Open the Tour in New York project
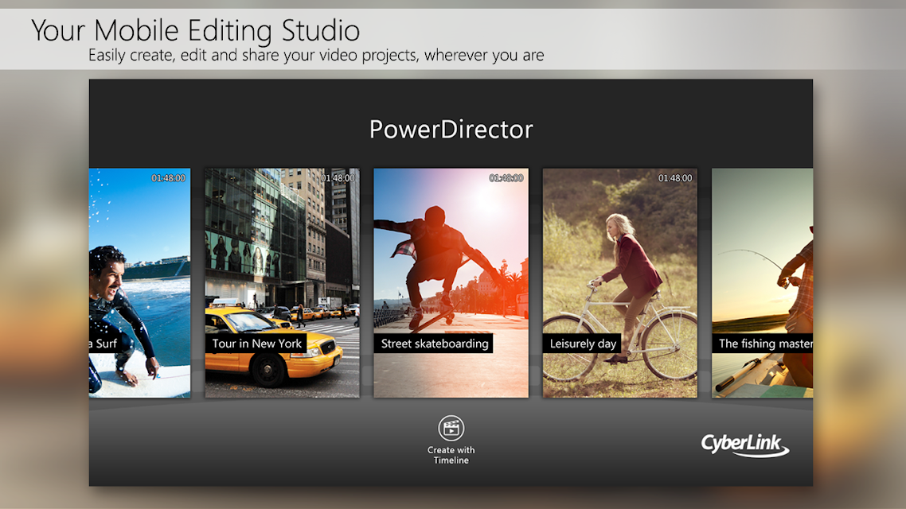The image size is (906, 509). click(282, 283)
